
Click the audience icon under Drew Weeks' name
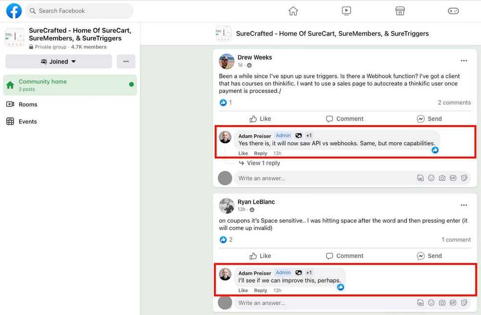tap(249, 65)
